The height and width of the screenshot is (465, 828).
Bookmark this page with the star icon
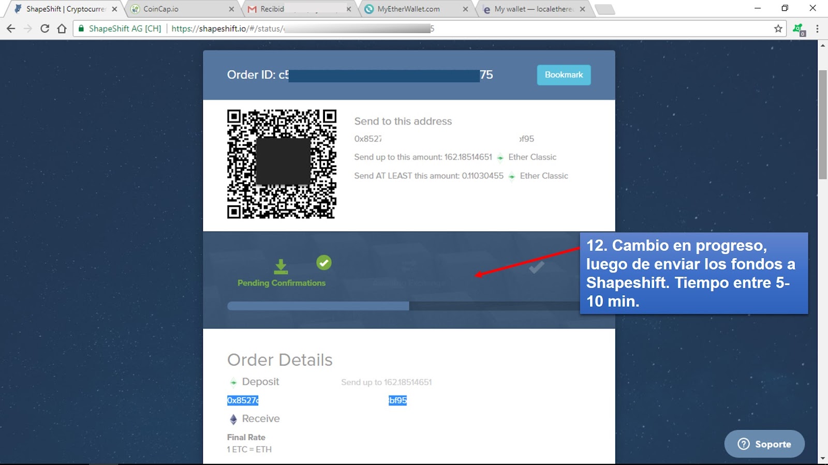coord(778,28)
